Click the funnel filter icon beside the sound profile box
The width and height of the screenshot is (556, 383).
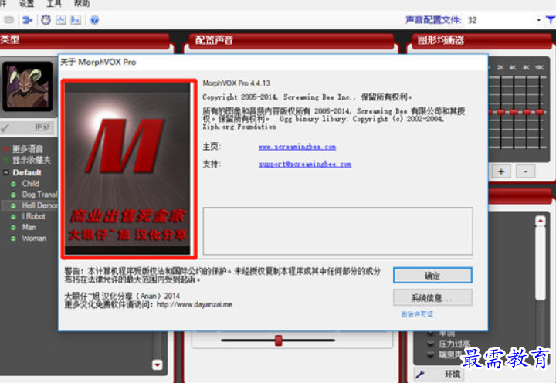(x=551, y=20)
